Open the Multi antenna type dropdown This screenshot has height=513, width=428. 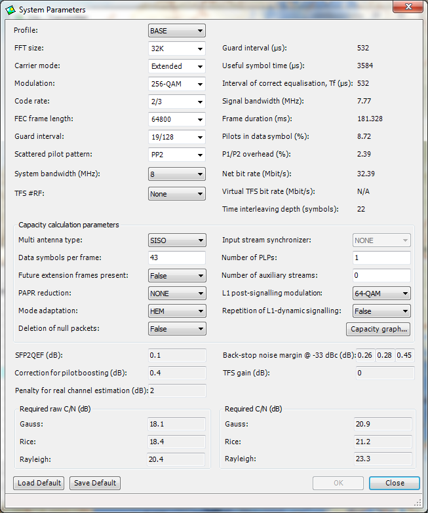(177, 240)
